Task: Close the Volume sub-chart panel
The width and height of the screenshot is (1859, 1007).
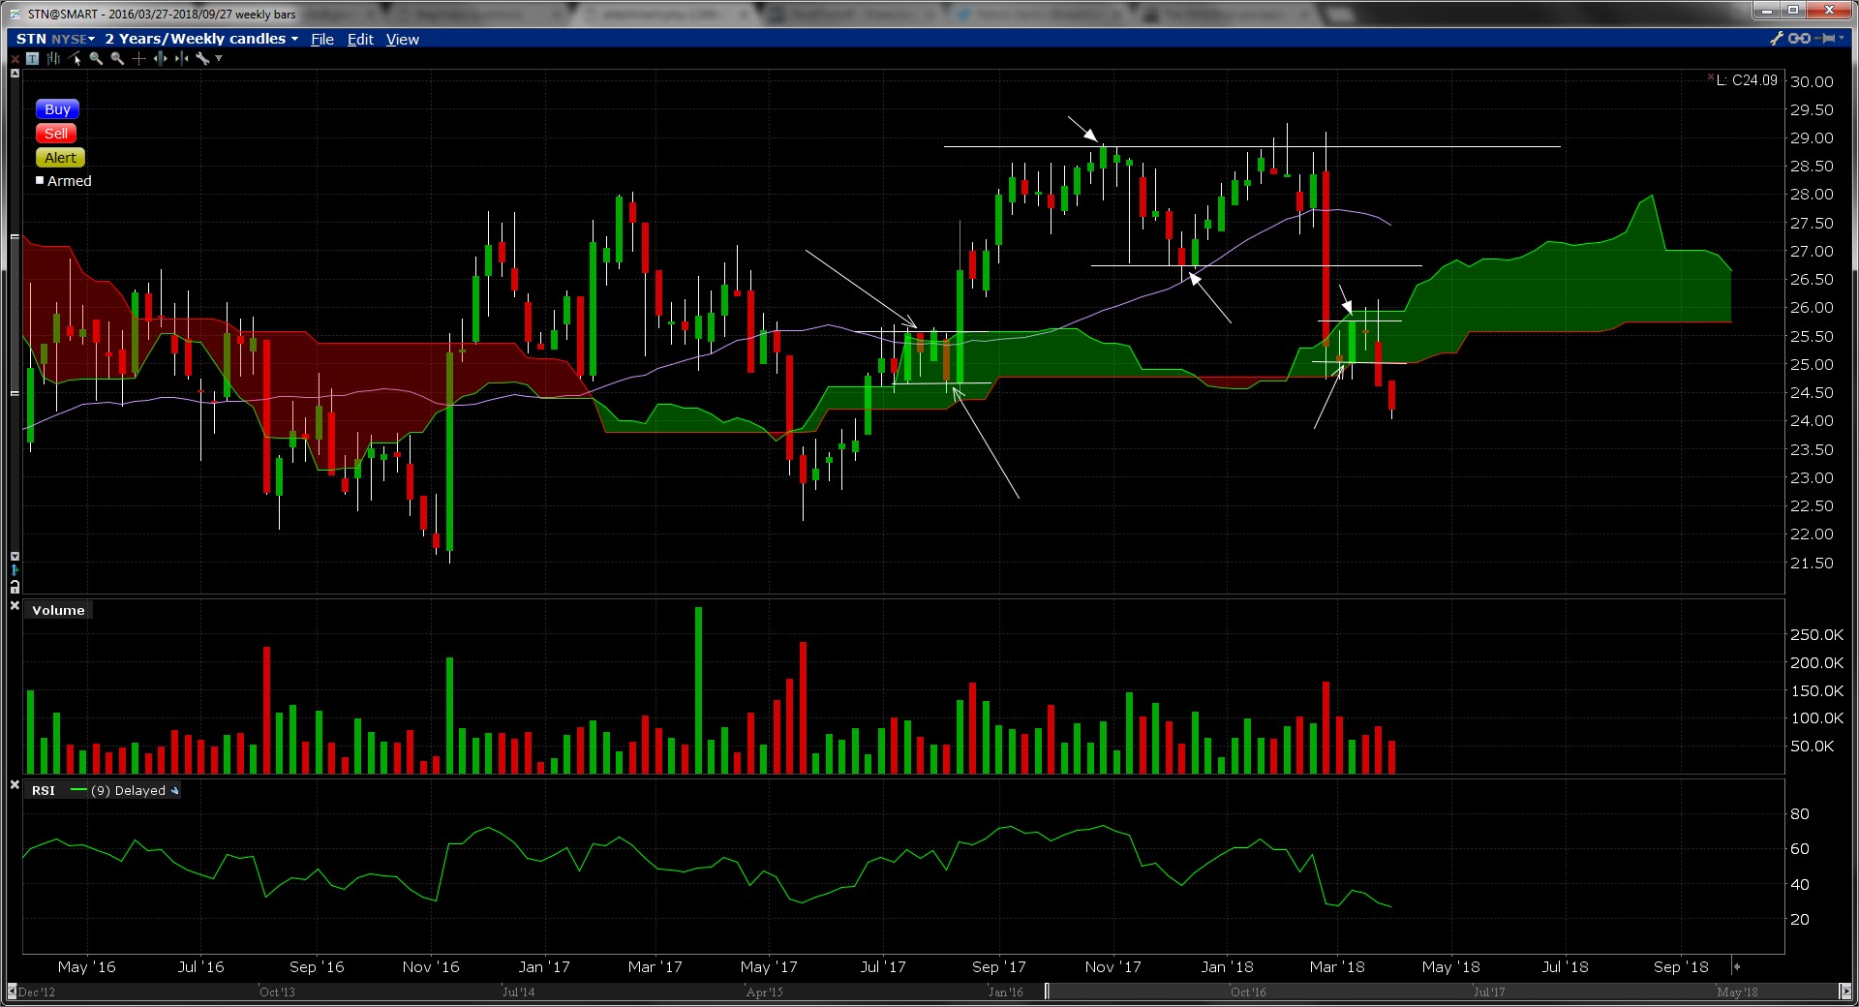Action: coord(15,606)
